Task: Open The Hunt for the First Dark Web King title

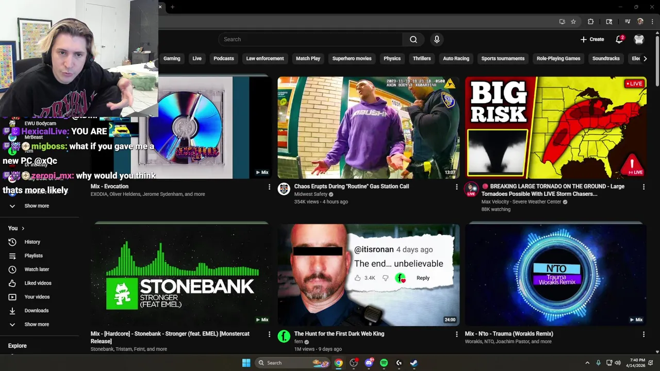Action: pos(339,334)
